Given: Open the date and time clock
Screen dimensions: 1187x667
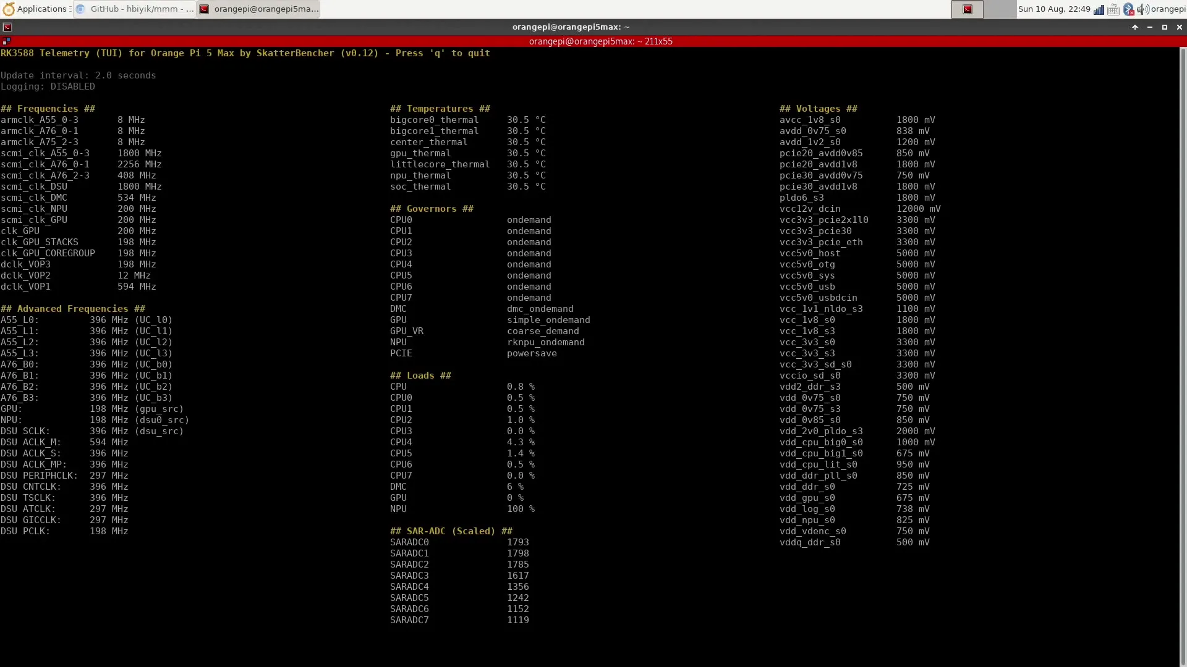Looking at the screenshot, I should tap(1054, 9).
